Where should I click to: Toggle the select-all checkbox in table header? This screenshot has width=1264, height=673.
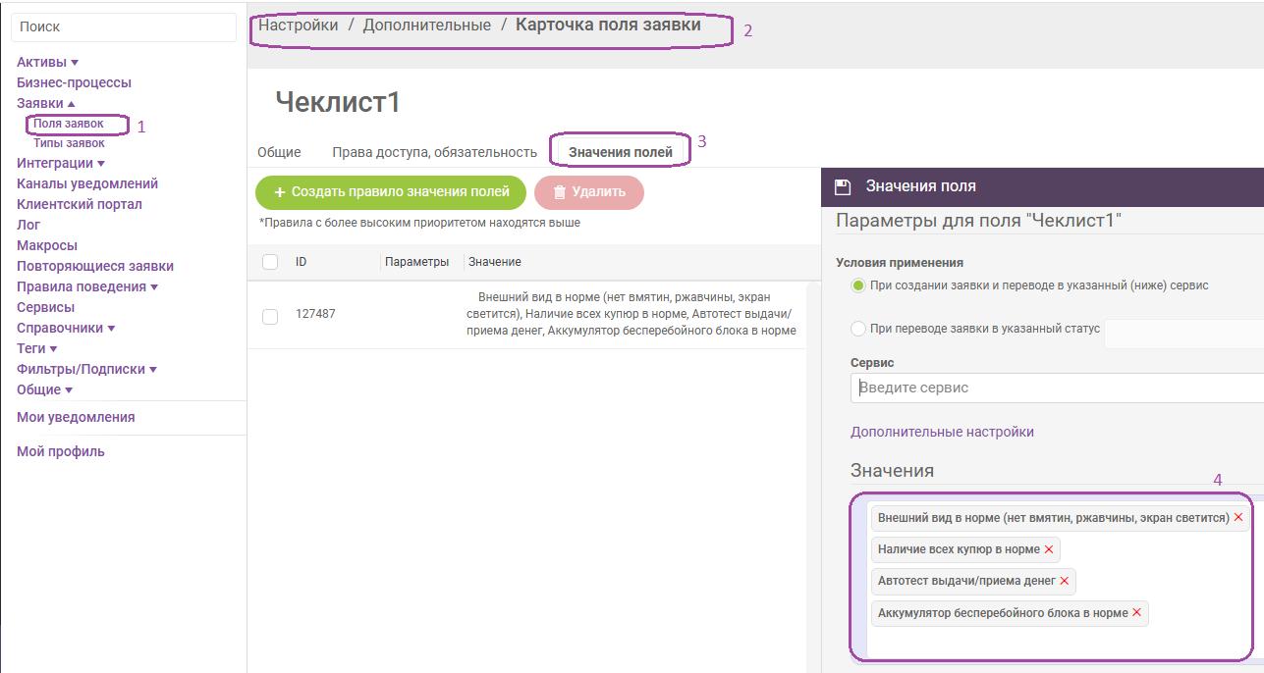click(270, 262)
